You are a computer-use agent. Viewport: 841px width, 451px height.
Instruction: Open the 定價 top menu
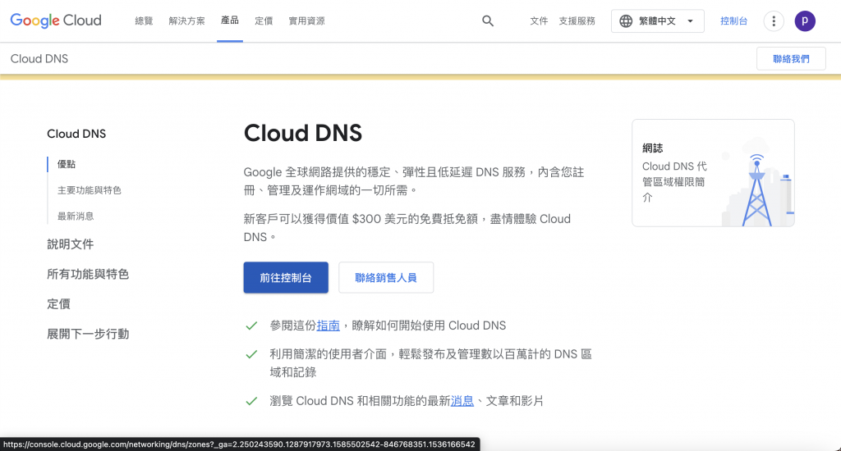(264, 20)
